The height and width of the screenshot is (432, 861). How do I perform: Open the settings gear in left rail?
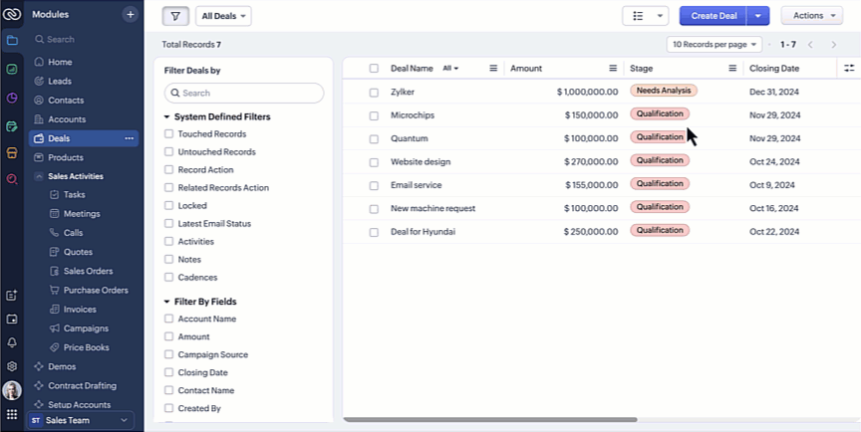(12, 366)
